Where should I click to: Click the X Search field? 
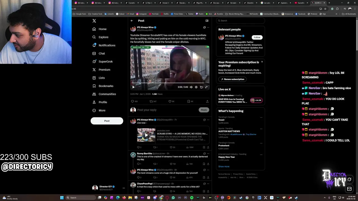pos(241,21)
